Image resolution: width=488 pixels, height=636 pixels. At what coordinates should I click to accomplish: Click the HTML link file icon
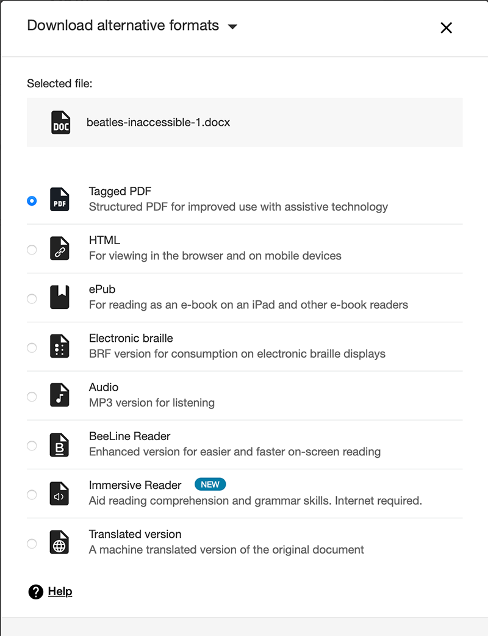click(x=60, y=249)
